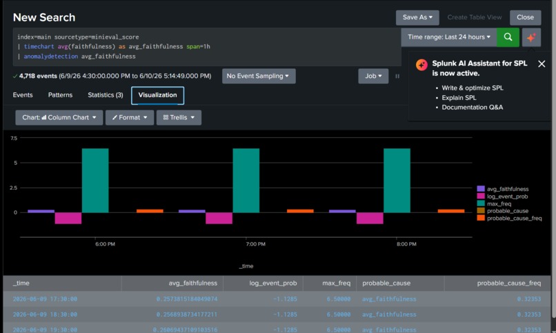
Task: Switch to the Patterns tab
Action: pos(60,95)
